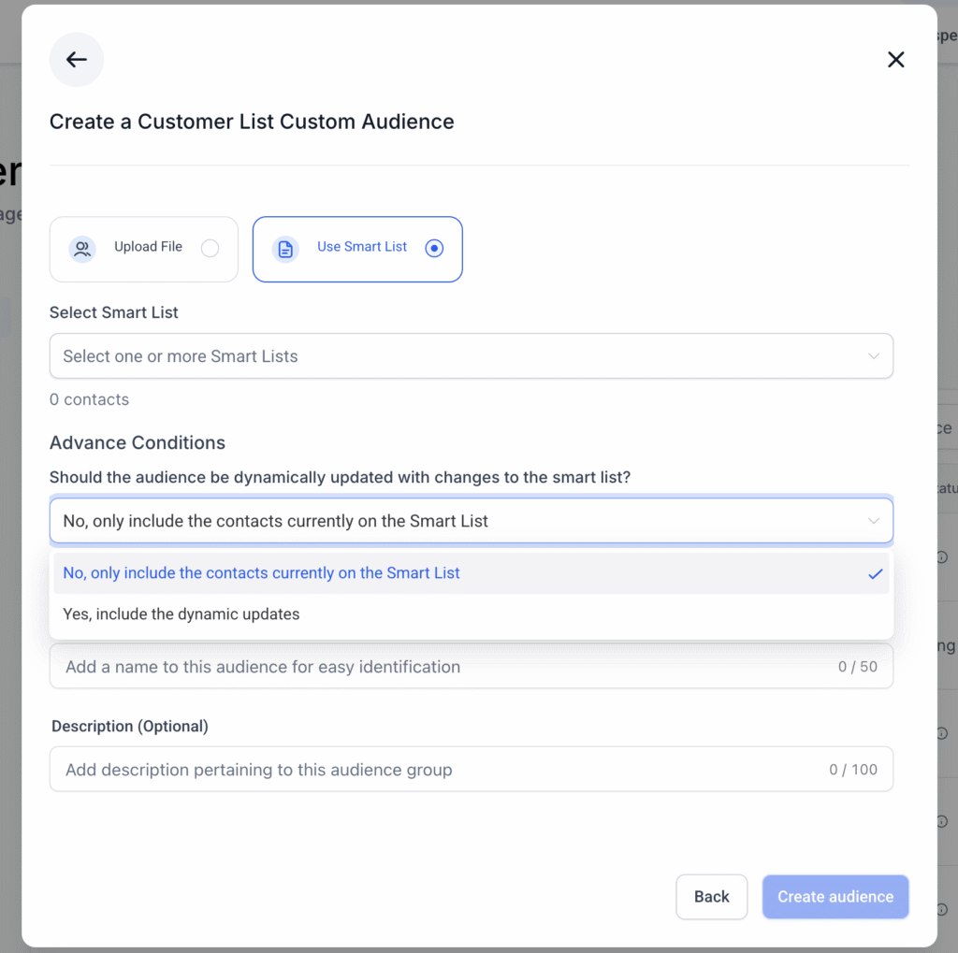Click the Create audience button

tap(835, 896)
